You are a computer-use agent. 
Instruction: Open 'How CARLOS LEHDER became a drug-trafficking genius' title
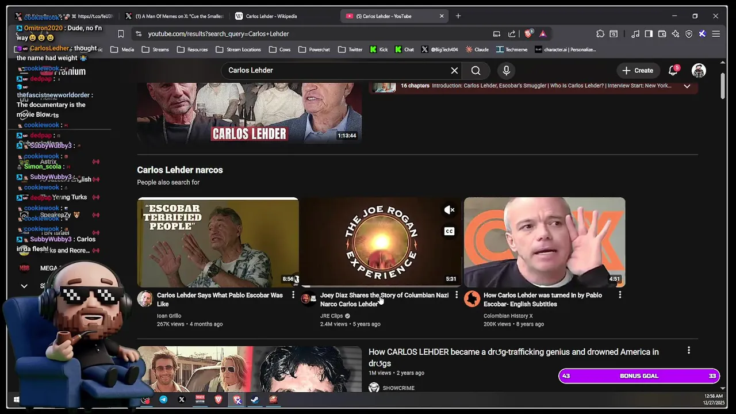click(513, 357)
